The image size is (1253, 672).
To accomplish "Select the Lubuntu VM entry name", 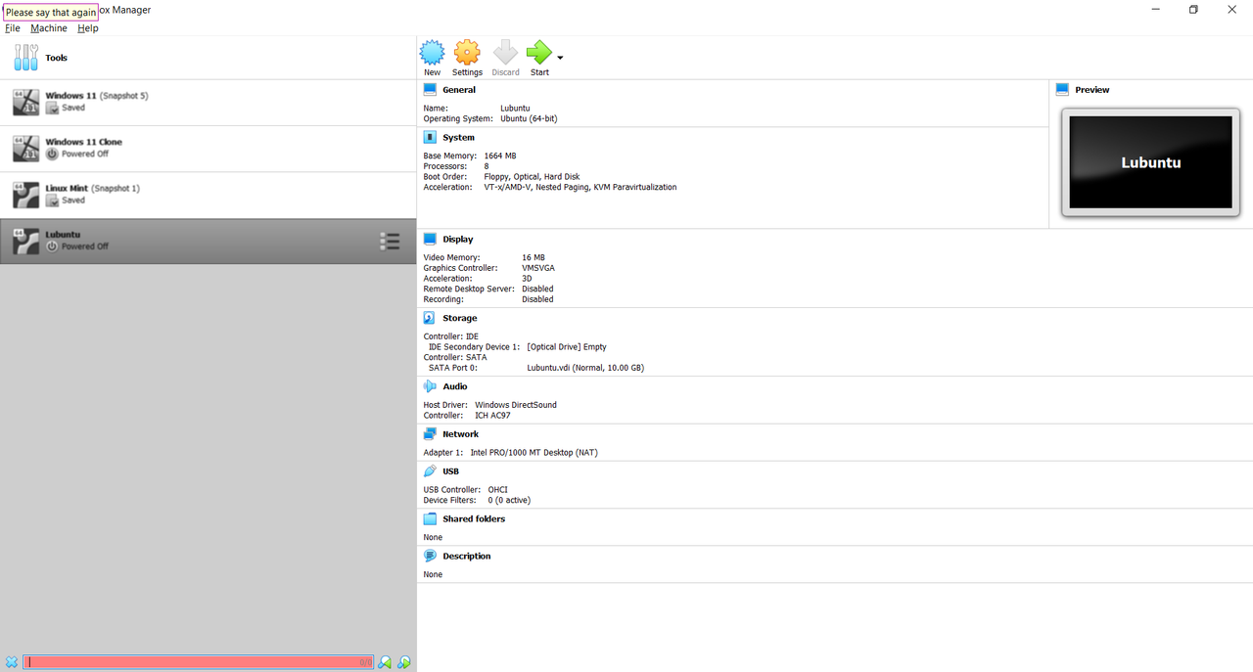I will point(63,235).
